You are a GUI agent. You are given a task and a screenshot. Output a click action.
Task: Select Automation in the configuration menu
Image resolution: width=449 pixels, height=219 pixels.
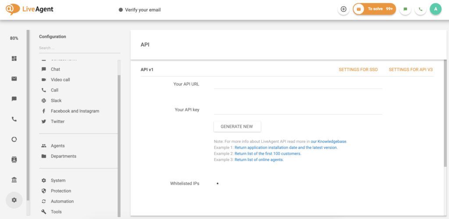click(x=62, y=201)
